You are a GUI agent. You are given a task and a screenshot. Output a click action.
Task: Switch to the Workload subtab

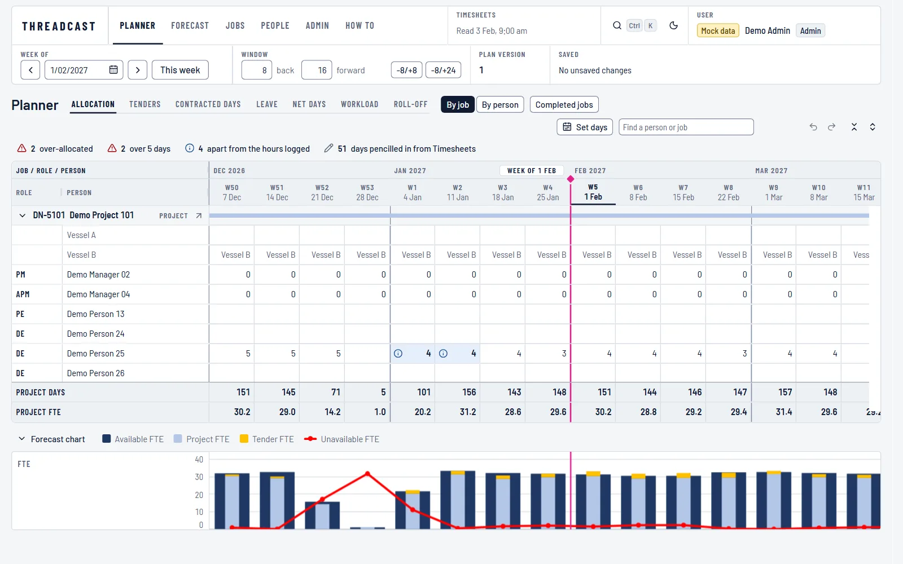pyautogui.click(x=360, y=104)
